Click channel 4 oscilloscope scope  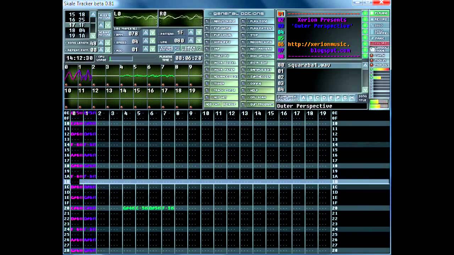(127, 75)
